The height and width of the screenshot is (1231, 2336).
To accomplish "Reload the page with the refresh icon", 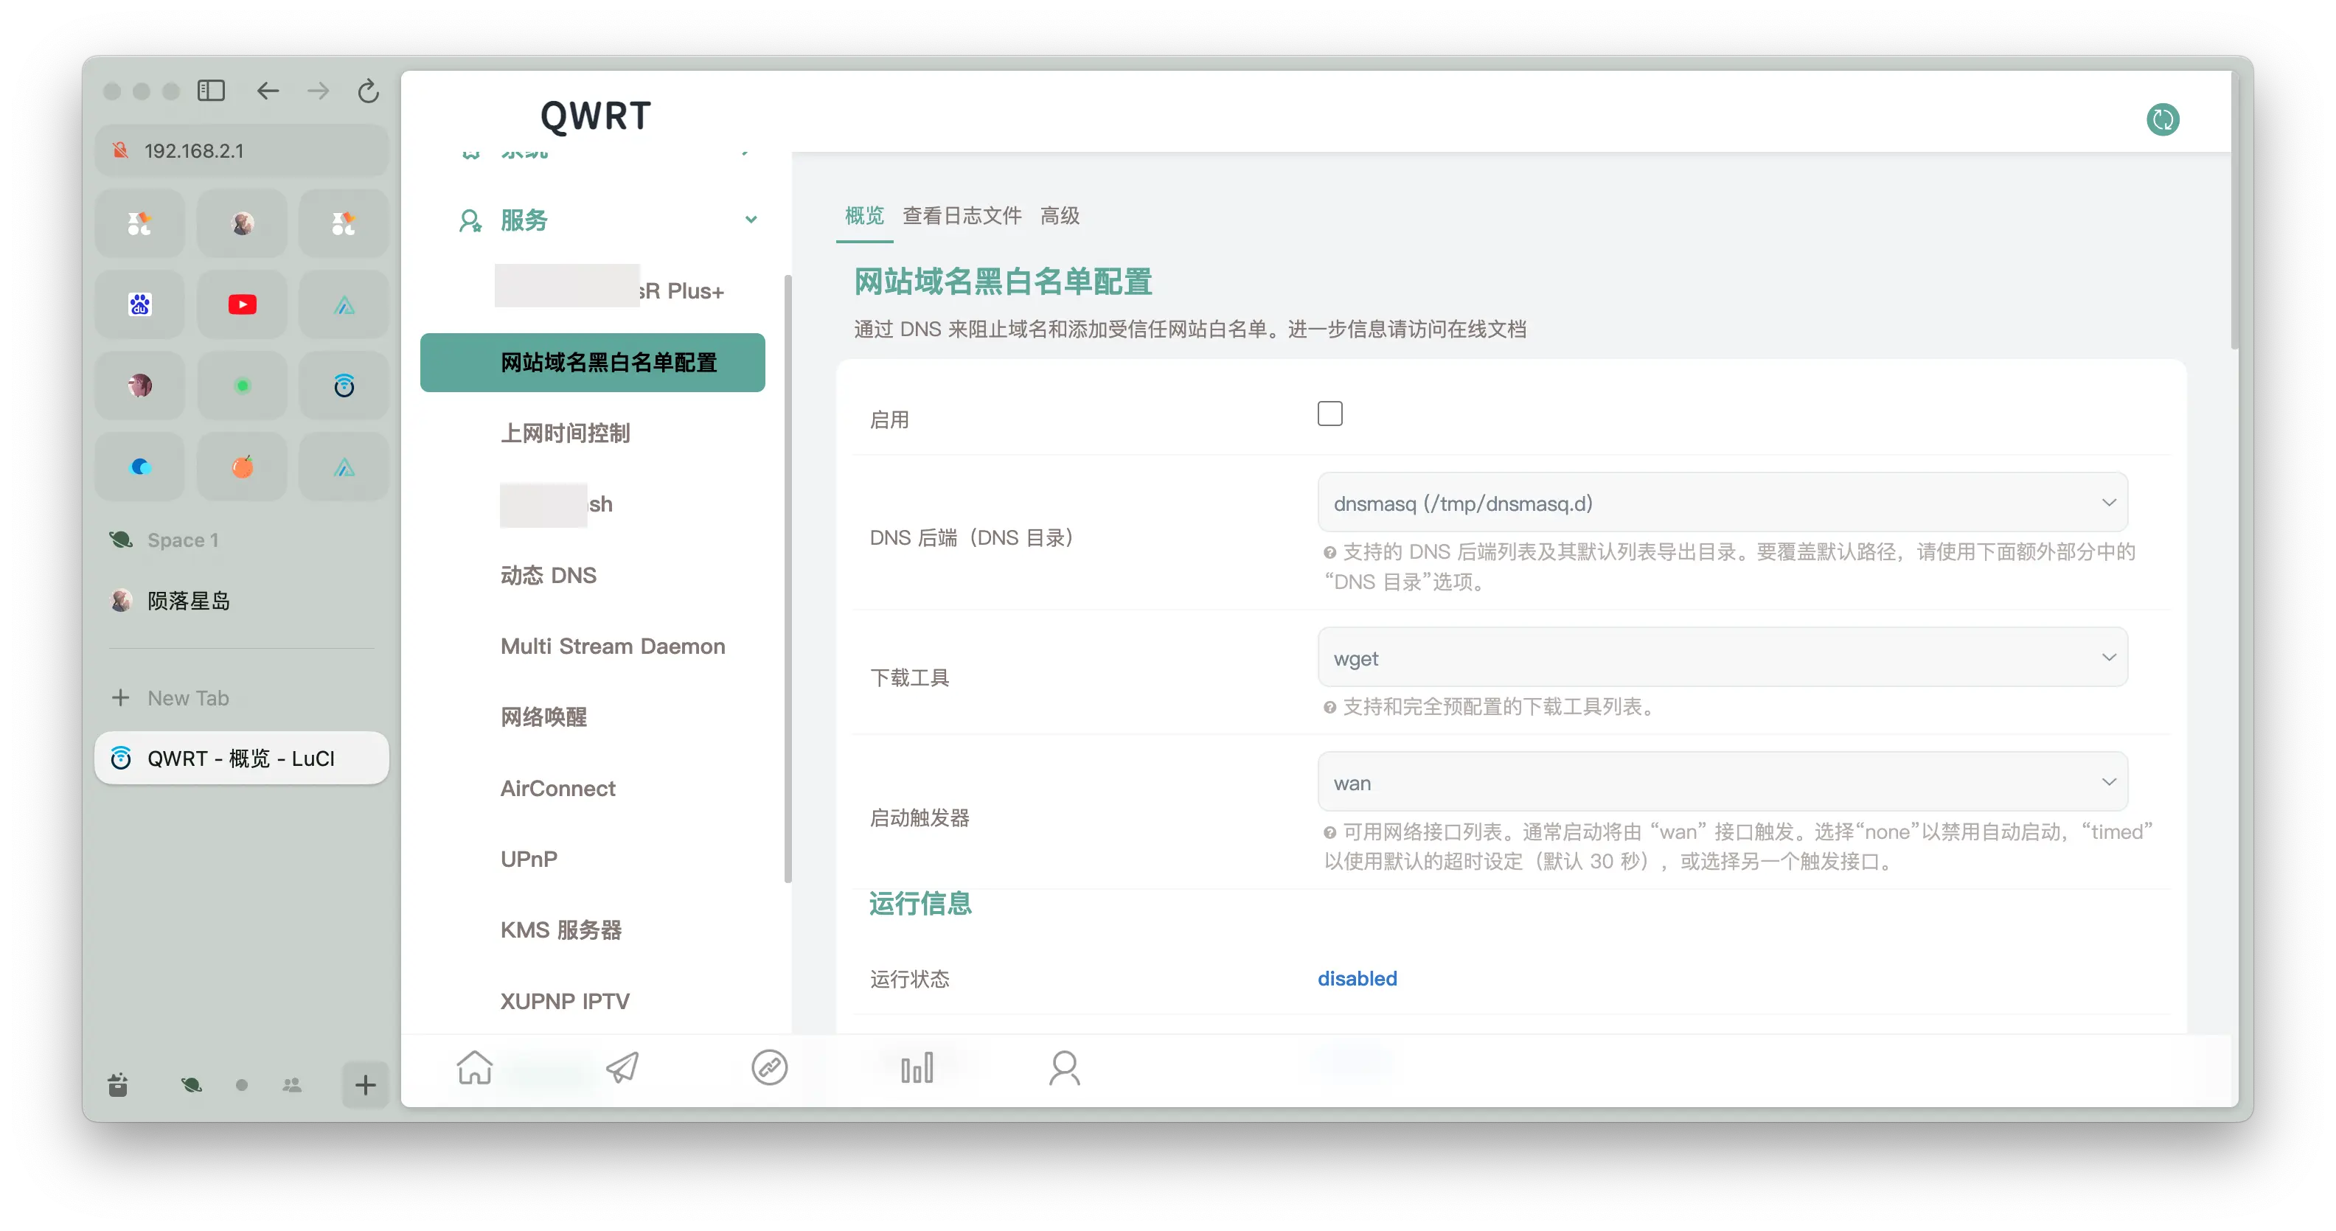I will pos(368,91).
